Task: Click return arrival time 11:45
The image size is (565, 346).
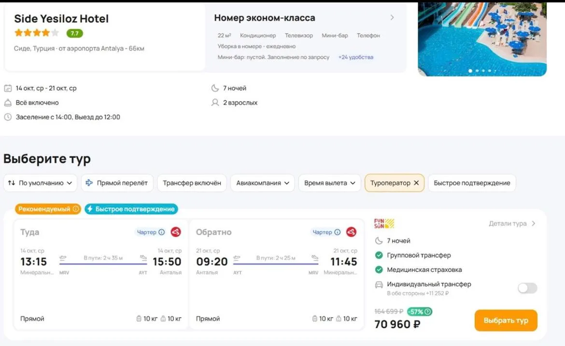Action: pos(344,262)
